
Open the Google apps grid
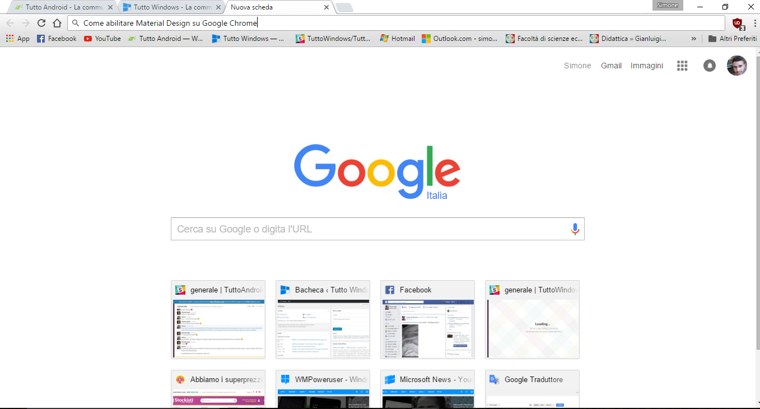[682, 66]
